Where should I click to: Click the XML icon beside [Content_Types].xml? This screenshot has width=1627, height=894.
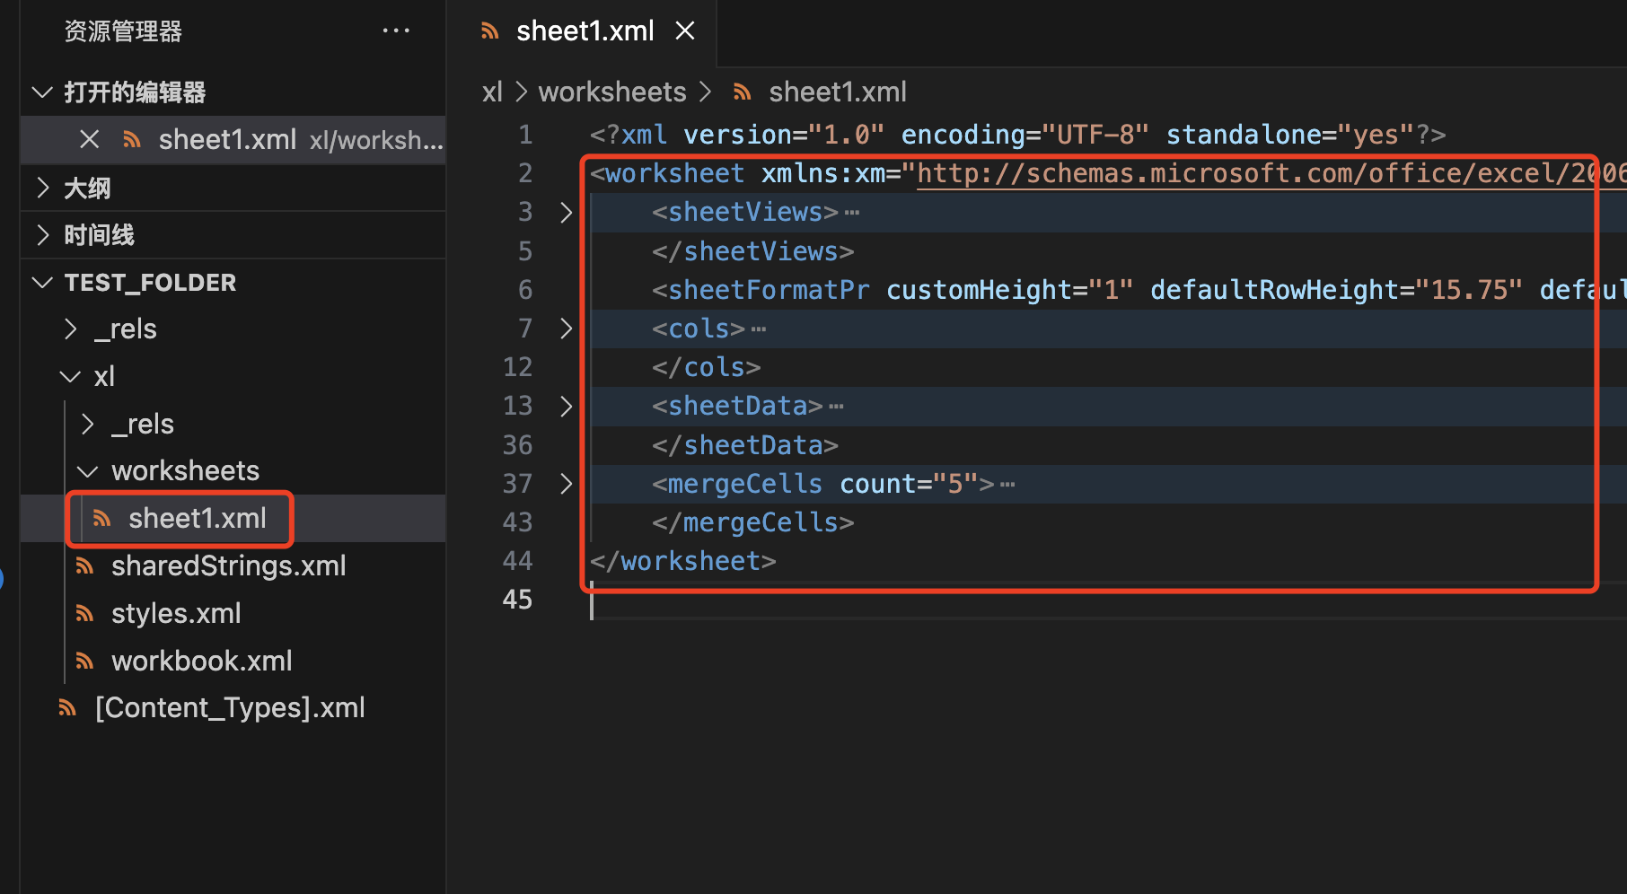(67, 707)
